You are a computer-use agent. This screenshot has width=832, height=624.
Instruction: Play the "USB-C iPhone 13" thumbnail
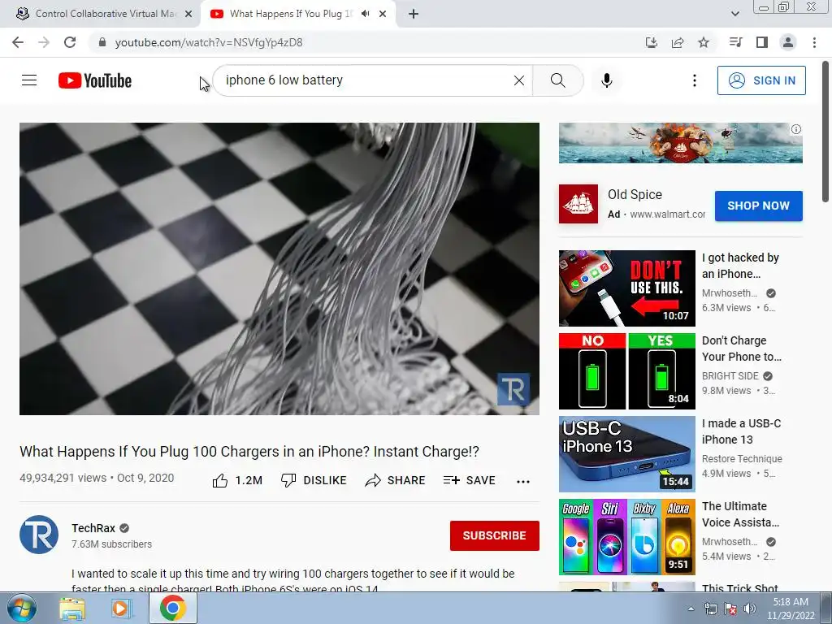point(626,453)
